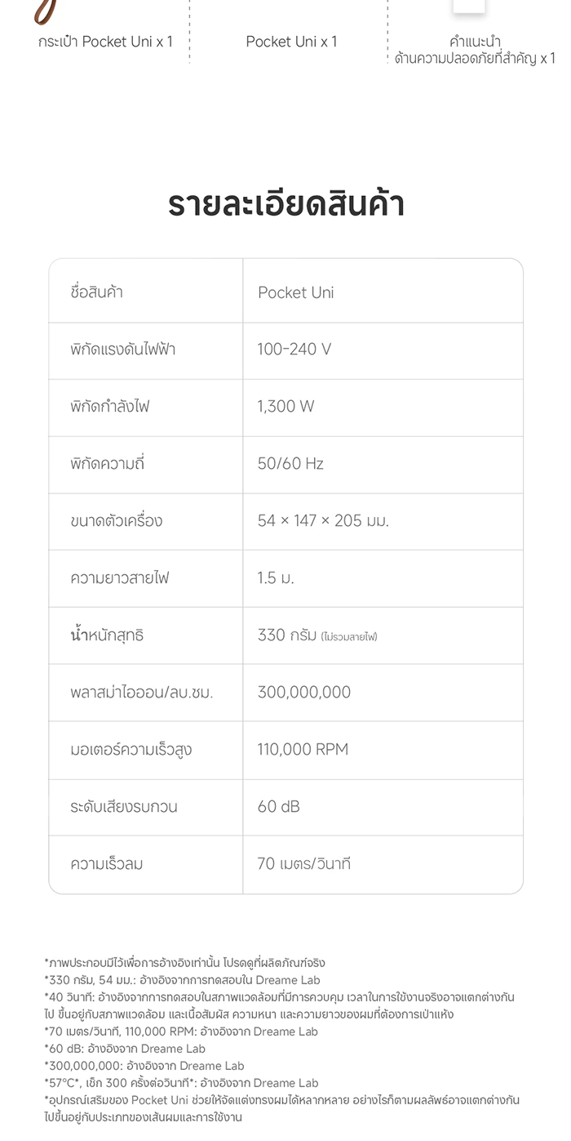Click the มอเตอร์ความเร็วสูง label
This screenshot has width=571, height=1141.
point(131,750)
